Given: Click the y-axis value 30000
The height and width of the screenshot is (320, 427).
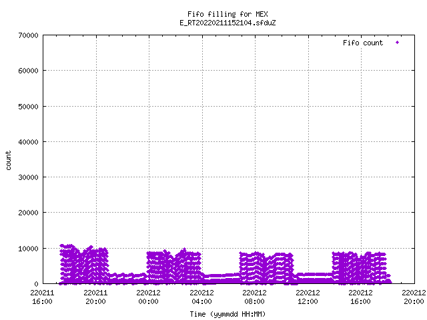Looking at the screenshot, I should (x=28, y=177).
